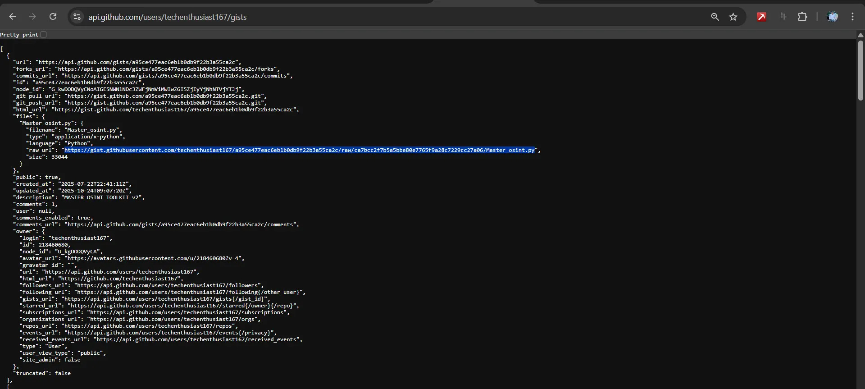The width and height of the screenshot is (865, 389).
Task: Click the "node_id": "U_kgDODQVyCA" line
Action: click(61, 252)
